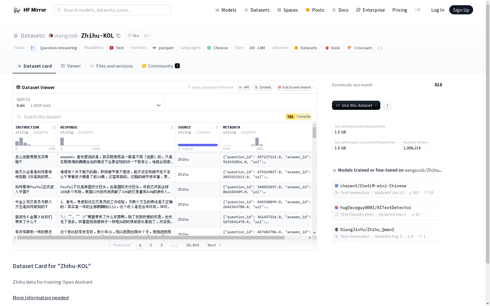490x306 pixels.
Task: Open the SQL Console
Action: [299, 117]
